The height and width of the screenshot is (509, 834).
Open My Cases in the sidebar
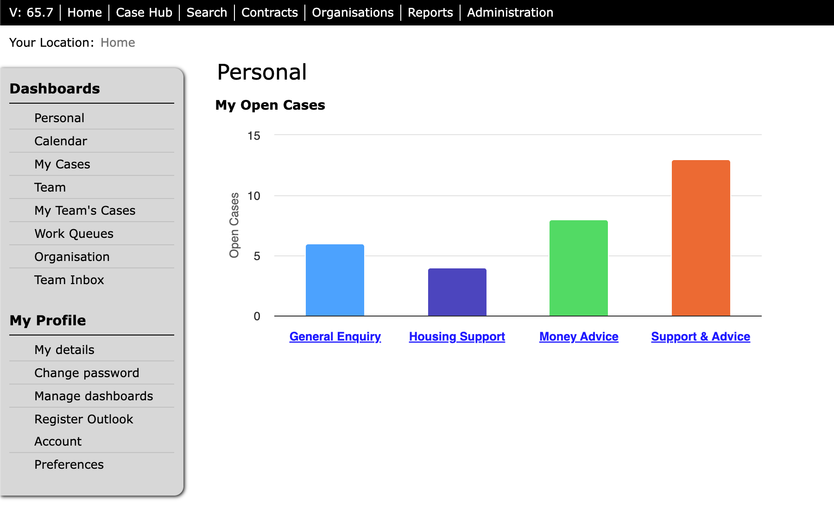click(62, 164)
